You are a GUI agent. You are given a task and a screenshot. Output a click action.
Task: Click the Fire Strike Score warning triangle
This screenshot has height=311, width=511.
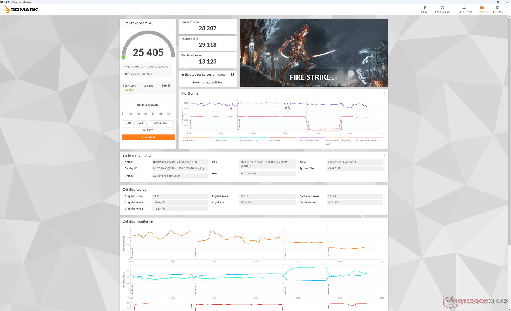tap(150, 23)
